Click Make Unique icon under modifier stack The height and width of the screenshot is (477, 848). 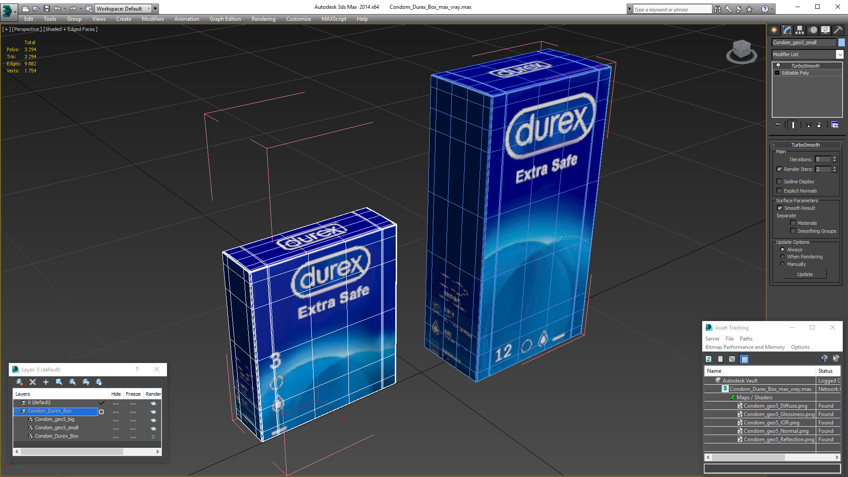click(x=808, y=125)
